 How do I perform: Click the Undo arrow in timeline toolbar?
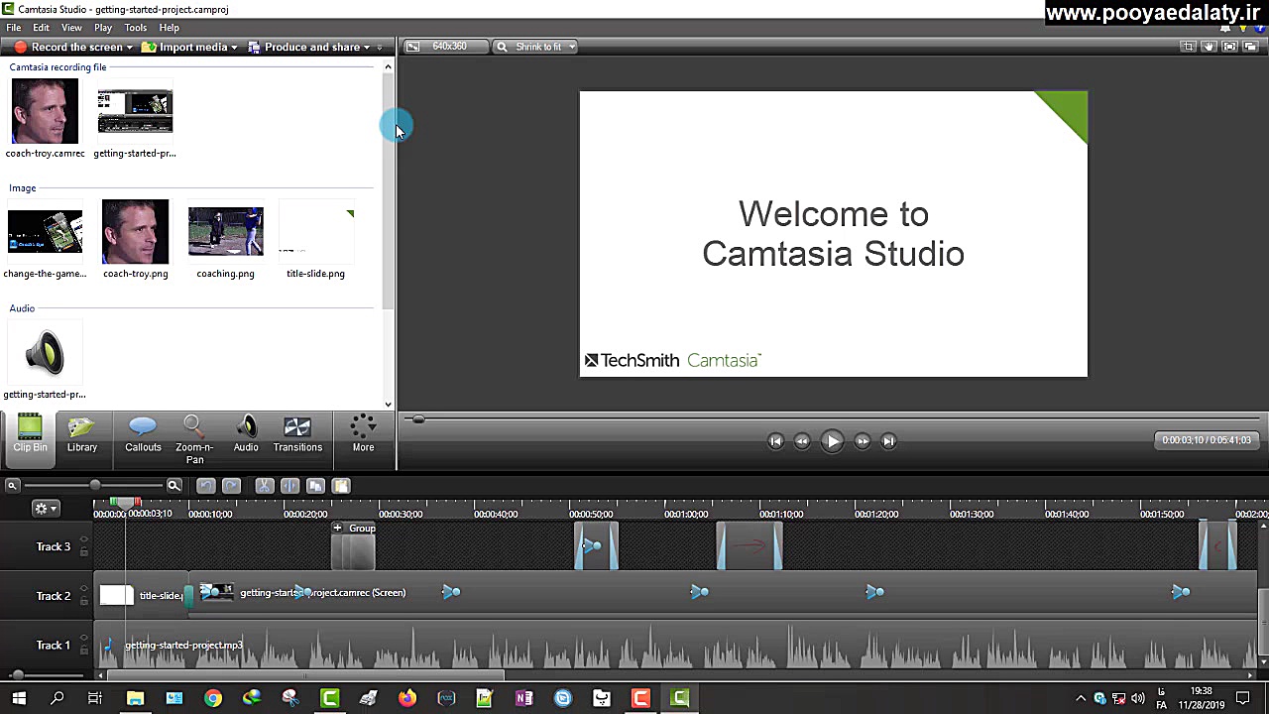pos(205,486)
